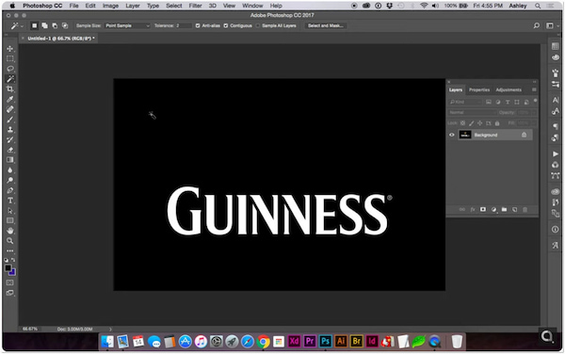Select the Blur tool
The image size is (565, 354).
(10, 170)
